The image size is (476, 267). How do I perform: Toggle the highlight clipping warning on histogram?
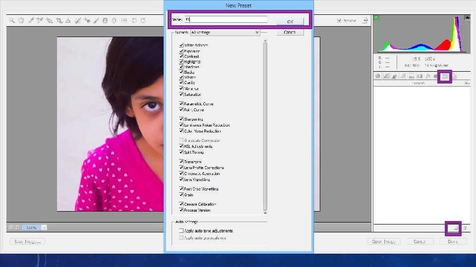(467, 18)
